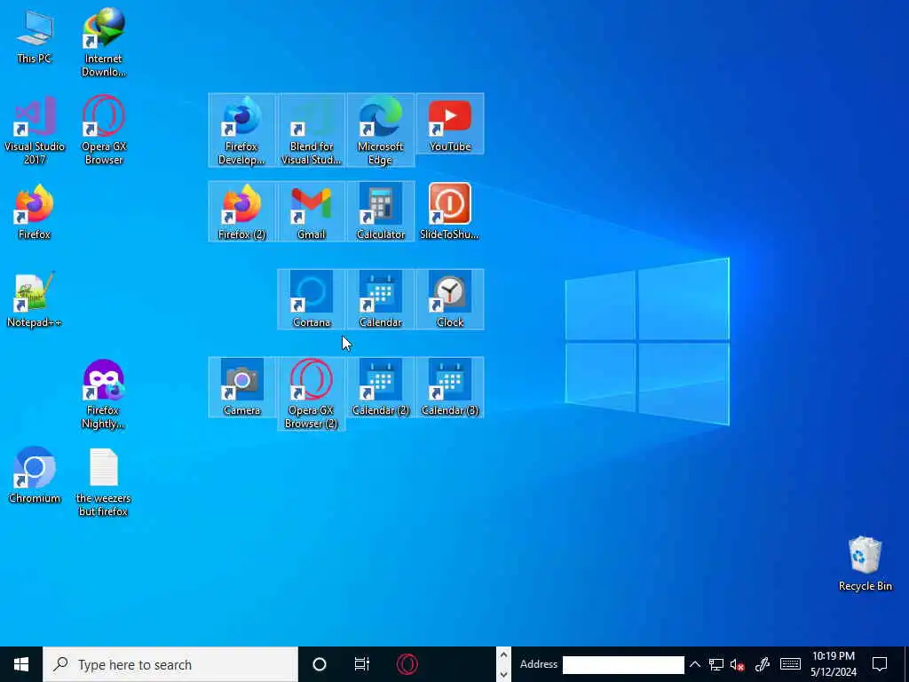Select the Opera GX Browser desktop shortcut
This screenshot has height=682, width=909.
(x=104, y=130)
